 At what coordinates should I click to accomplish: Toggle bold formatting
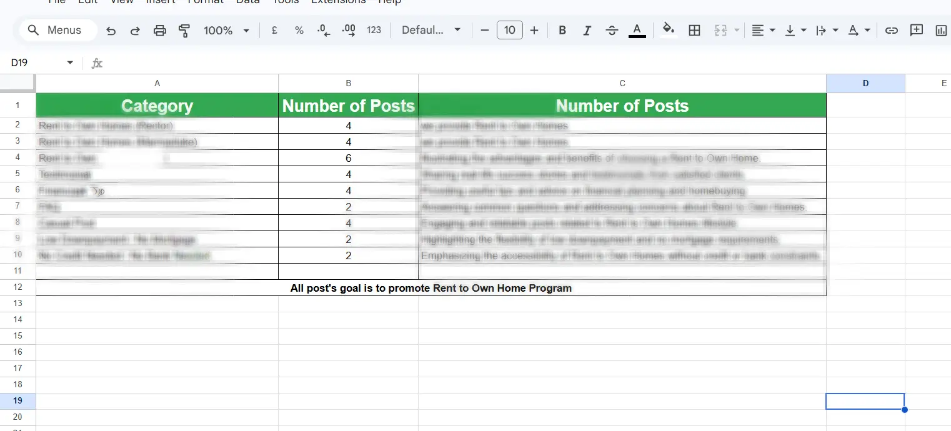point(562,30)
